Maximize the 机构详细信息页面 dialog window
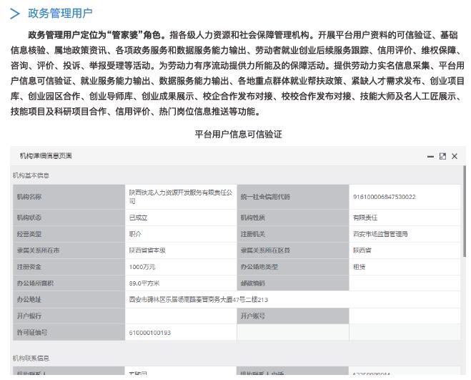471x380 pixels. 442,156
